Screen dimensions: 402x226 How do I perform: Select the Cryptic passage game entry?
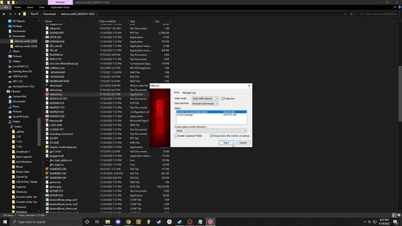pos(211,115)
